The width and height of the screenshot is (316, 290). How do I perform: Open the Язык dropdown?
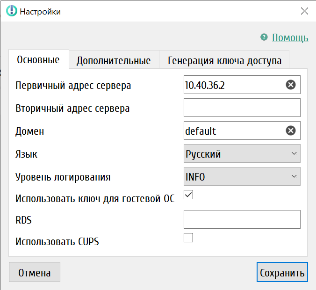point(242,153)
